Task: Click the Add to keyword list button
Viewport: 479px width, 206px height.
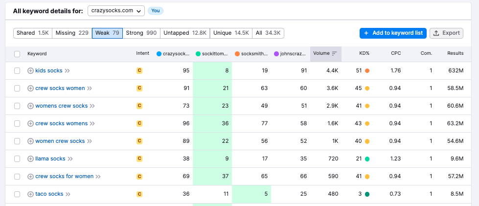Action: pos(393,33)
